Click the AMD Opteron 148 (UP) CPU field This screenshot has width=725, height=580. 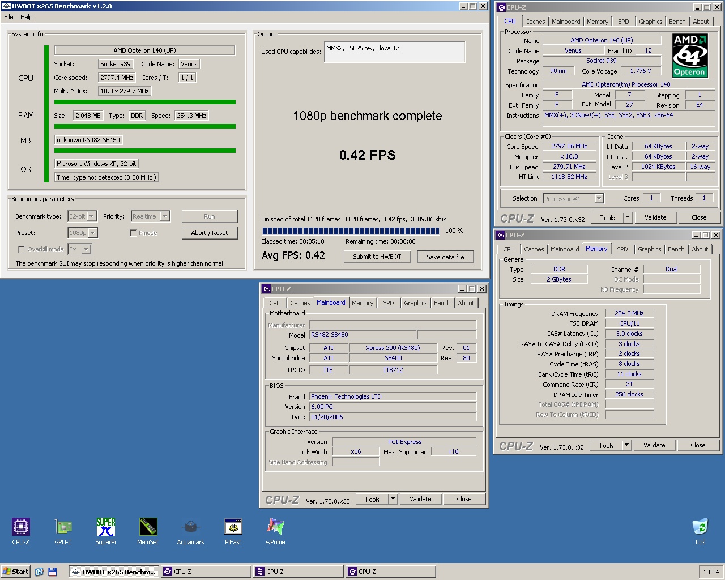click(144, 50)
